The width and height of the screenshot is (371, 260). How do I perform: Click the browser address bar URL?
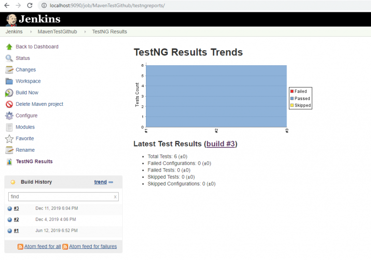tap(107, 5)
